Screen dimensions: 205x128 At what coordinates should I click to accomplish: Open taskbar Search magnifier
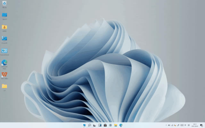click(90, 125)
